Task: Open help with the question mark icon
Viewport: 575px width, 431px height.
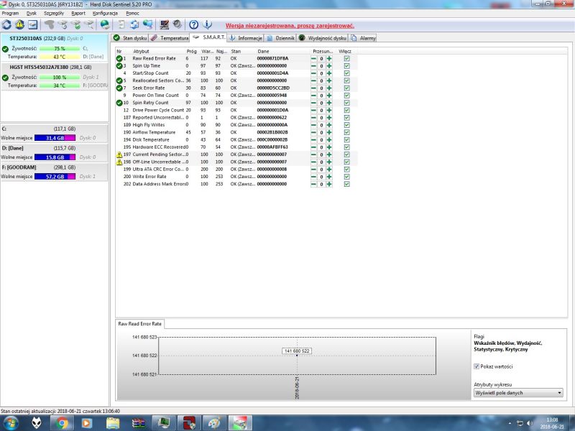Action: pos(193,24)
